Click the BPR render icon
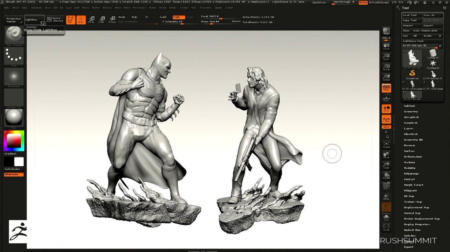 (386, 31)
